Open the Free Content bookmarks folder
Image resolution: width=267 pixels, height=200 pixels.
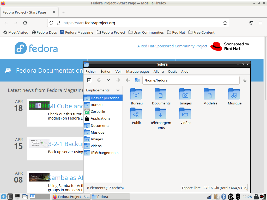click(202, 32)
